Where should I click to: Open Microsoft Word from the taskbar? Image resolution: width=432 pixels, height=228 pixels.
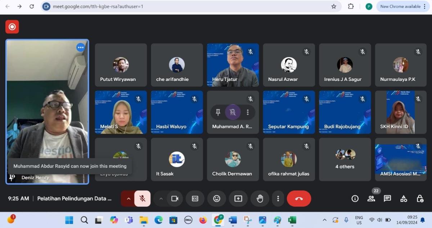coord(233,220)
